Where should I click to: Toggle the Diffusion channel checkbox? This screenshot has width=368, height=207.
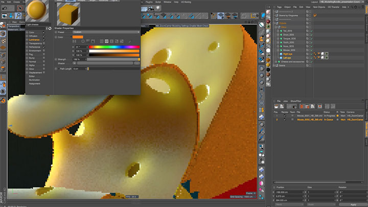pyautogui.click(x=44, y=36)
